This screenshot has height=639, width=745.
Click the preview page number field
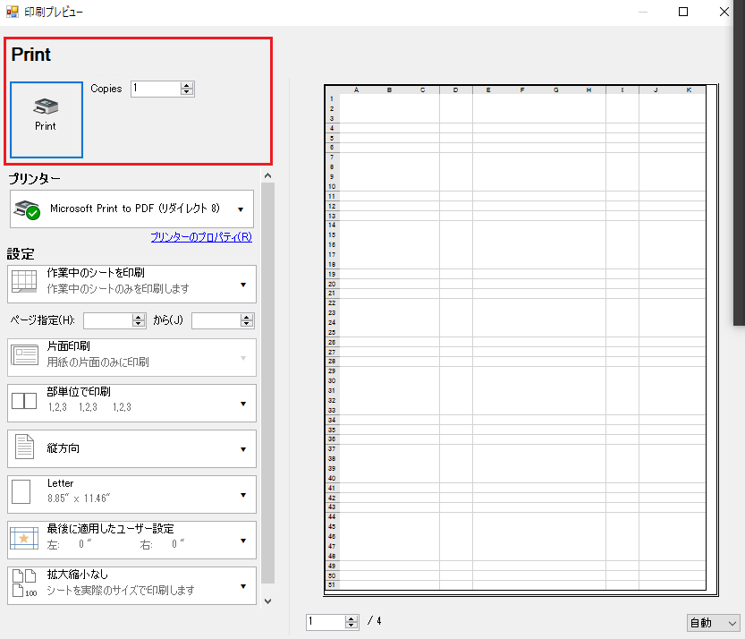[326, 621]
